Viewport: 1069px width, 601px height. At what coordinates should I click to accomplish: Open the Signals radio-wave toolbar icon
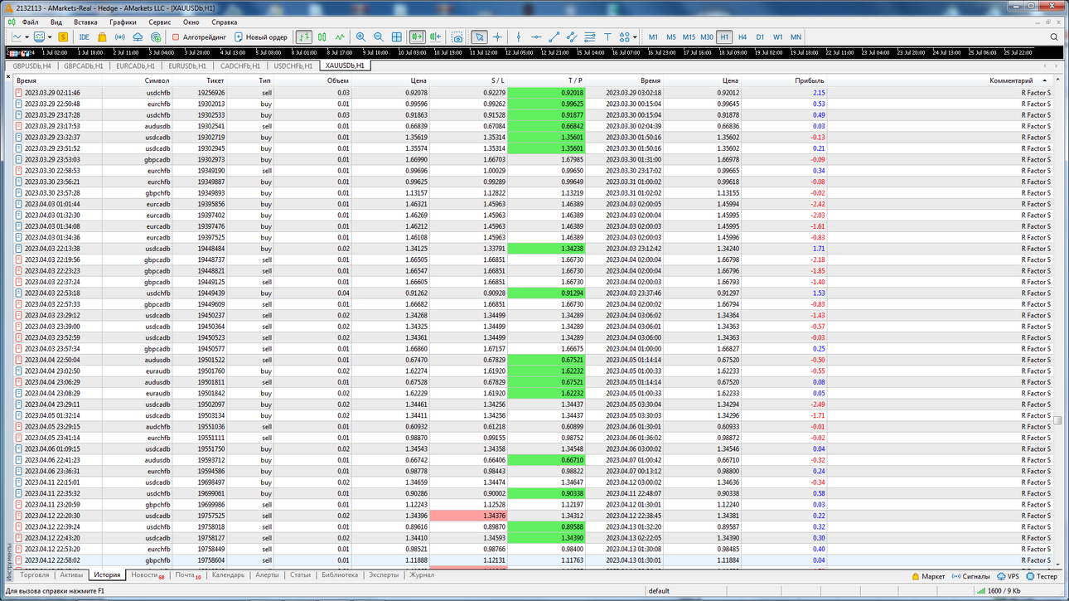coord(120,37)
